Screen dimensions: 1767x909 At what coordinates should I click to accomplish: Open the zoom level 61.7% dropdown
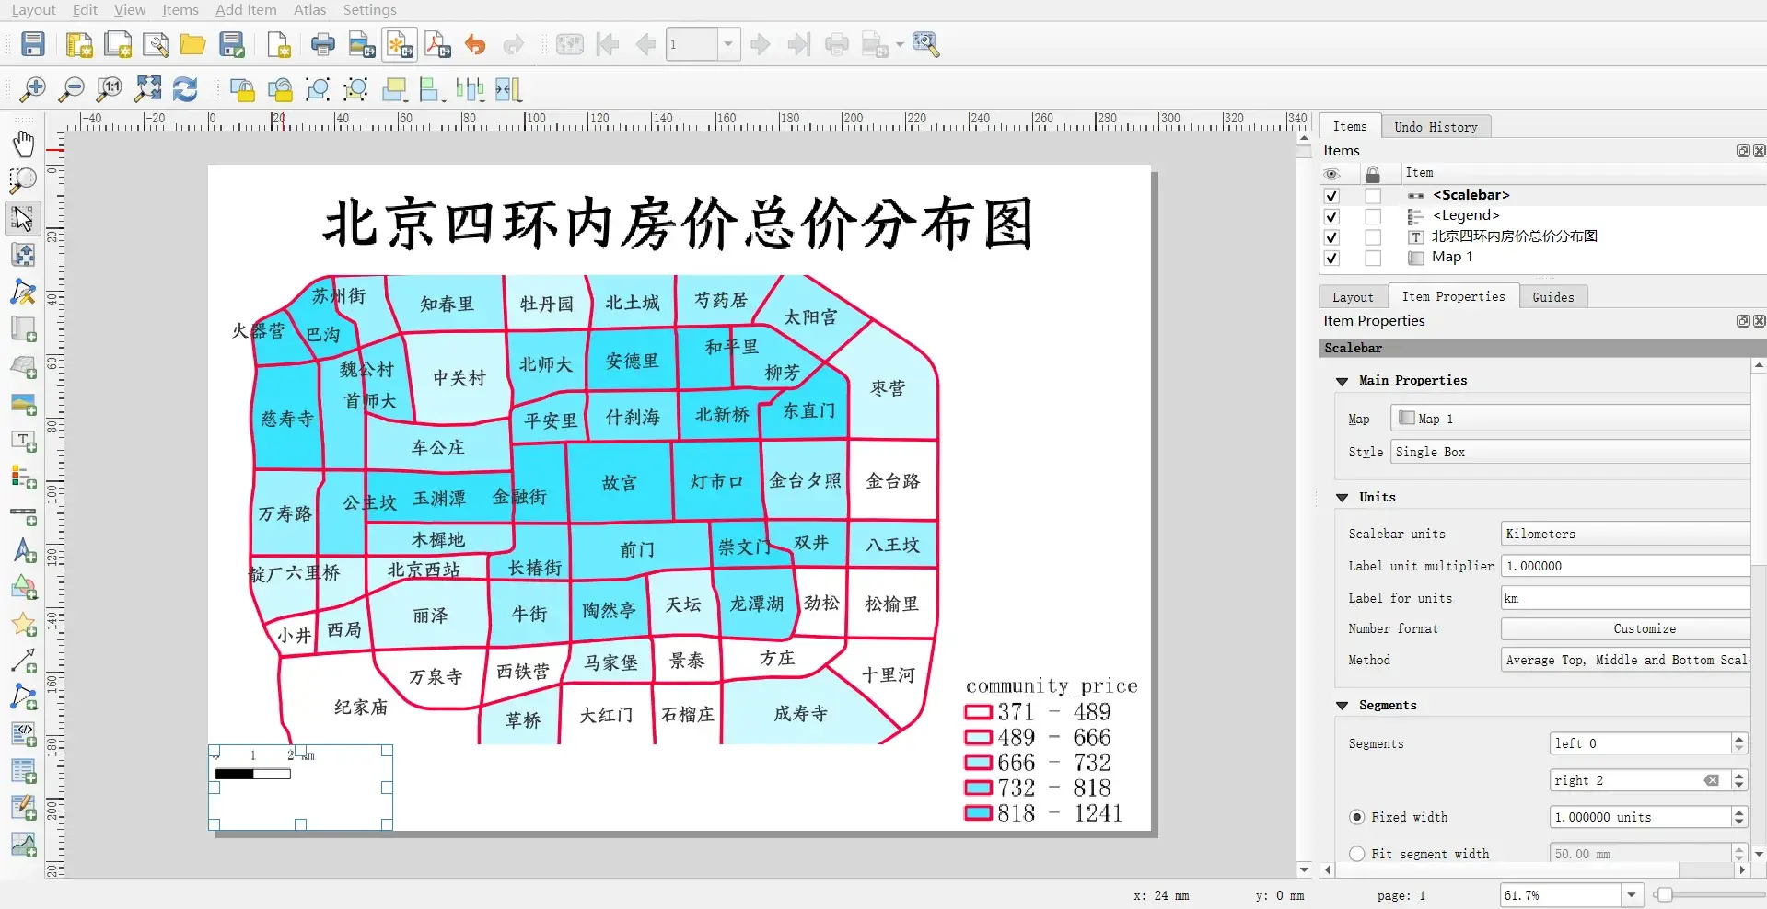point(1632,894)
